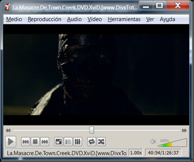Click the Play button
The height and width of the screenshot is (162, 194).
(10, 142)
